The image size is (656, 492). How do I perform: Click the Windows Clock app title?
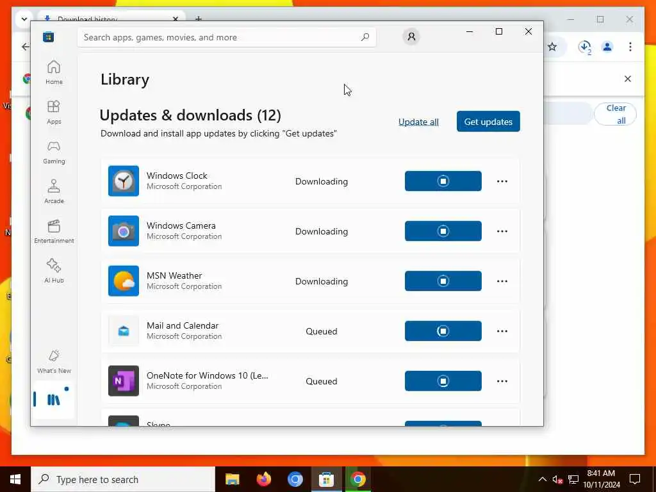point(177,176)
